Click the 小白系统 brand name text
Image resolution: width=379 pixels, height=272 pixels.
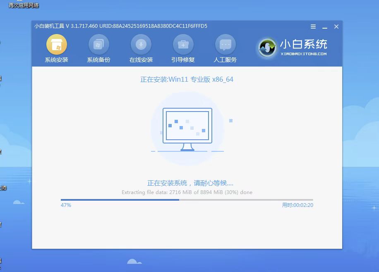[304, 44]
